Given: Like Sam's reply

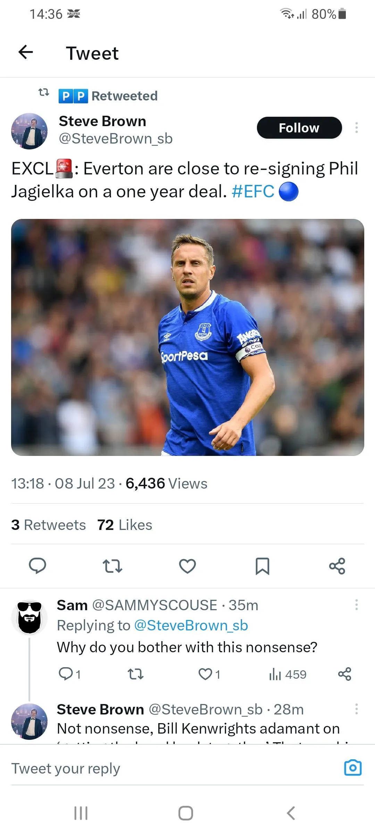Looking at the screenshot, I should (x=206, y=674).
